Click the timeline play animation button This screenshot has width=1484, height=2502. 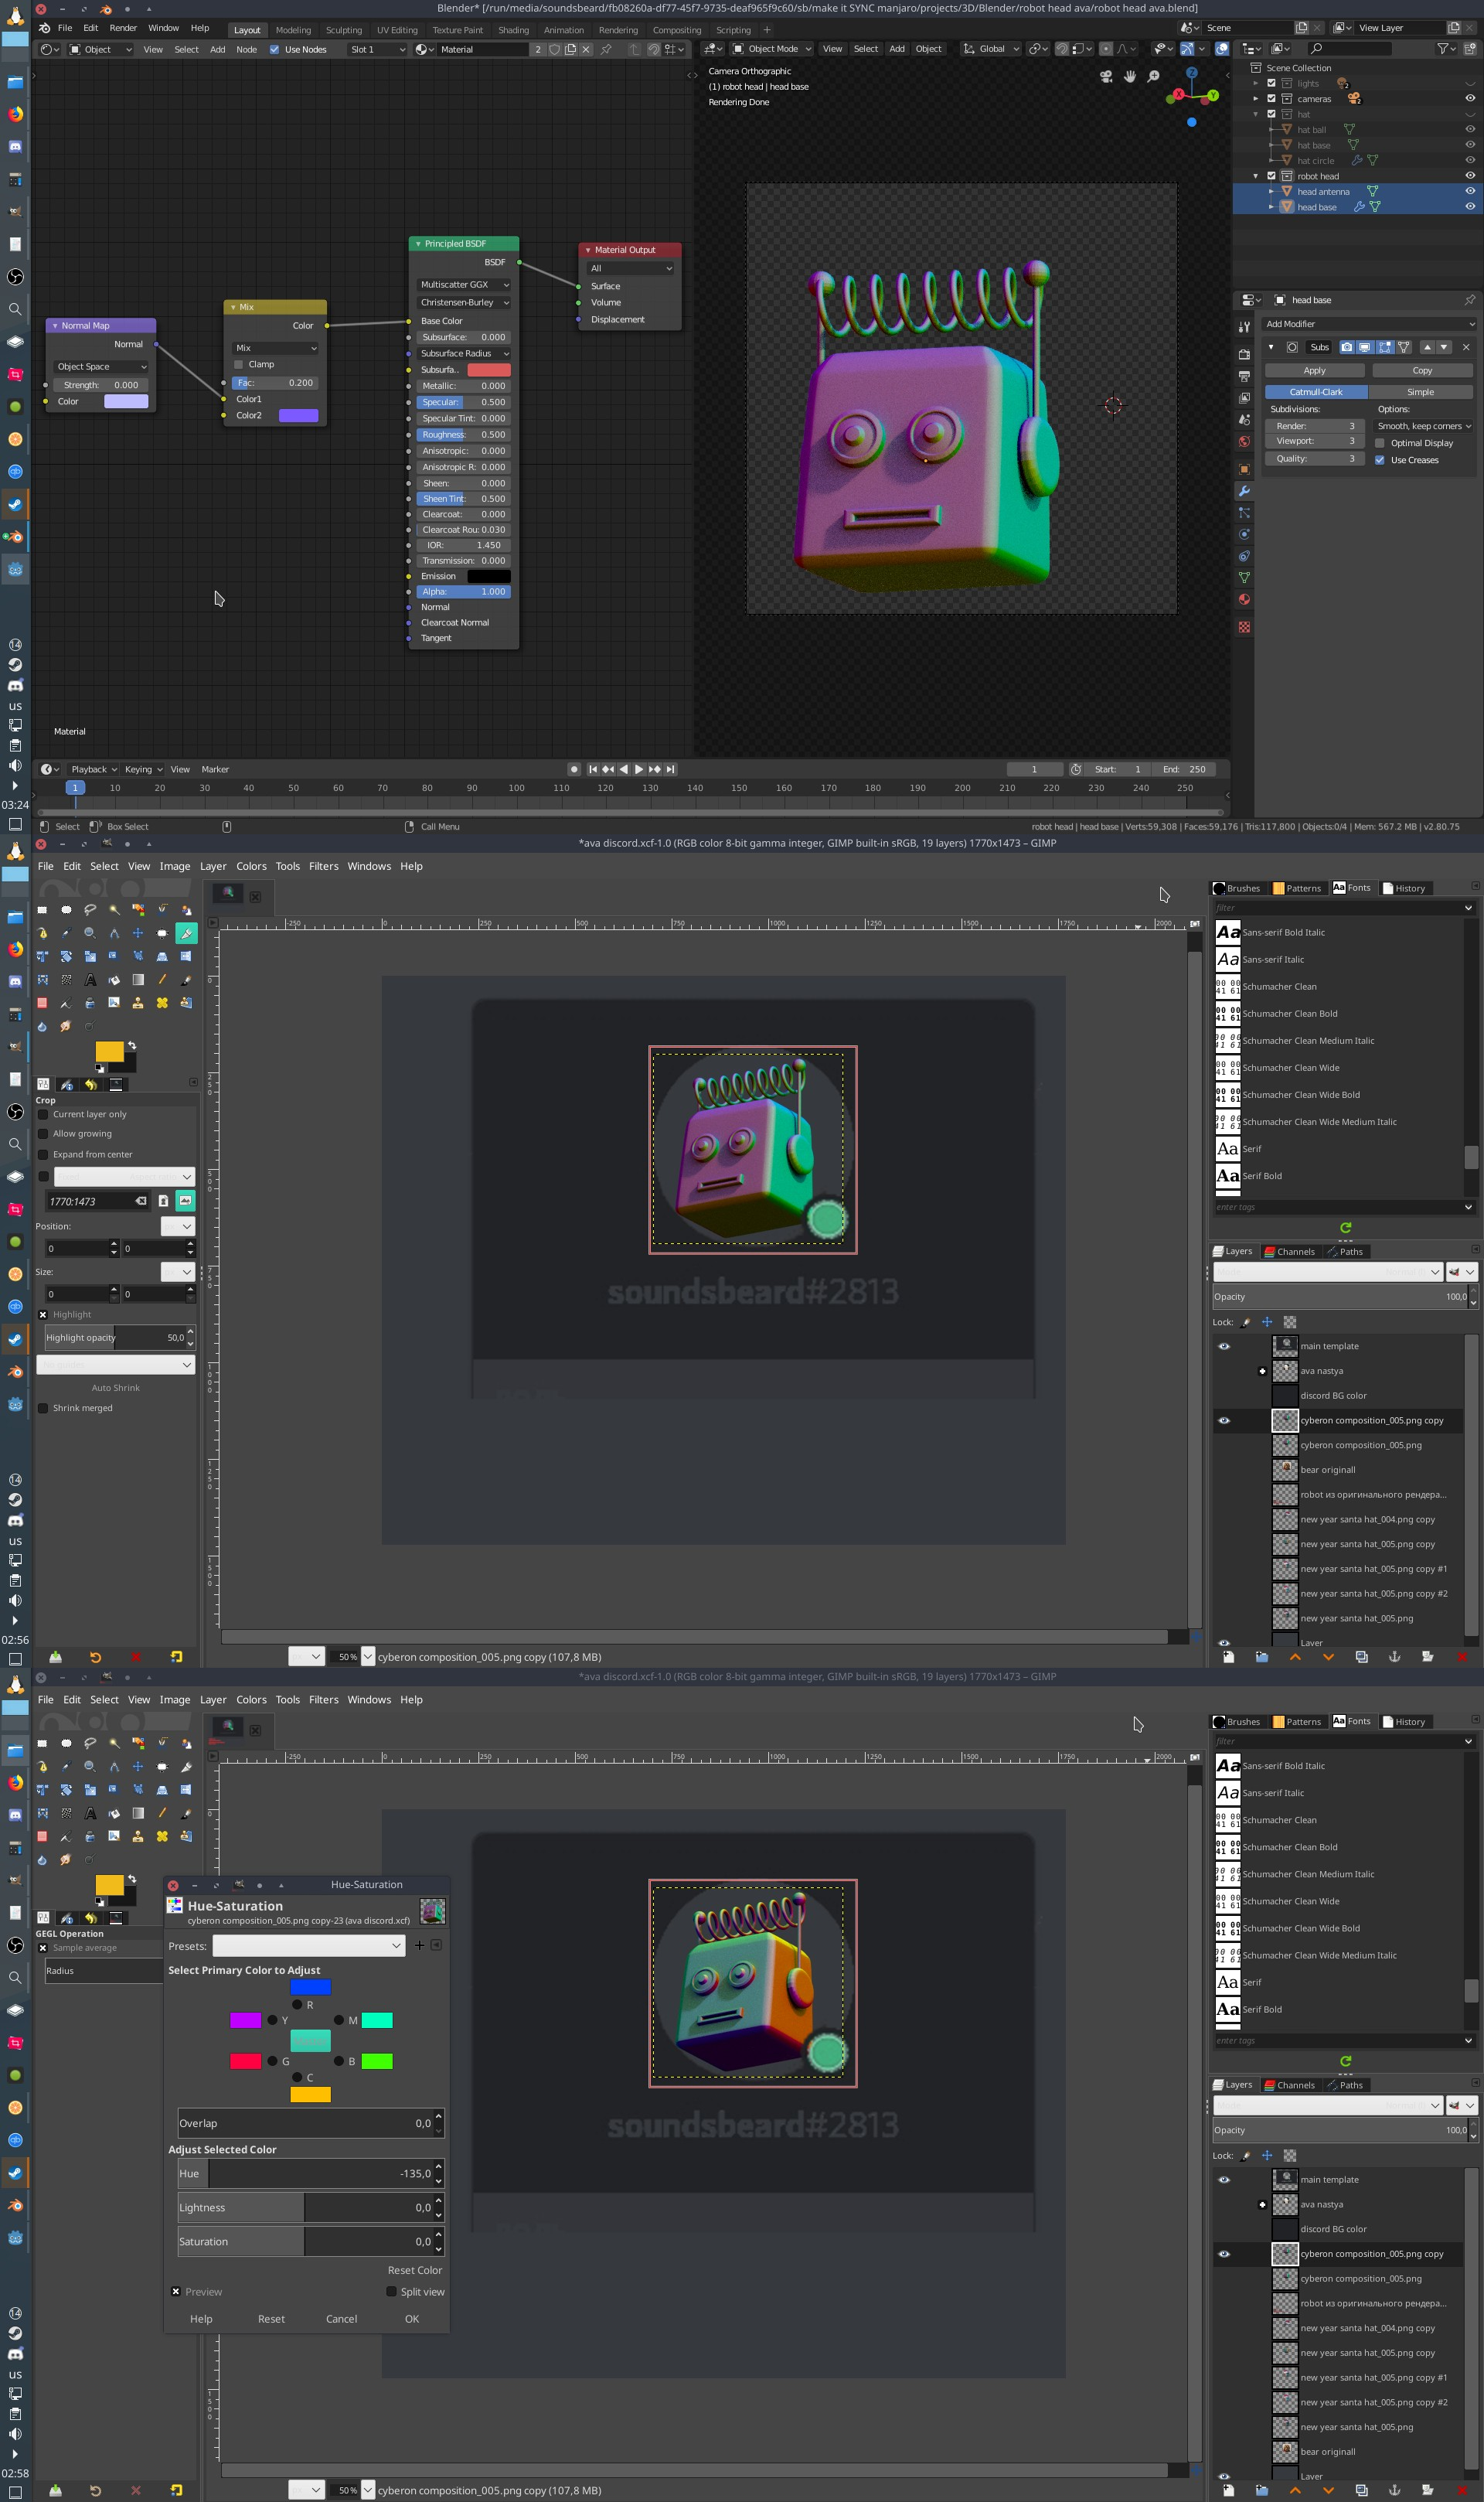[639, 769]
